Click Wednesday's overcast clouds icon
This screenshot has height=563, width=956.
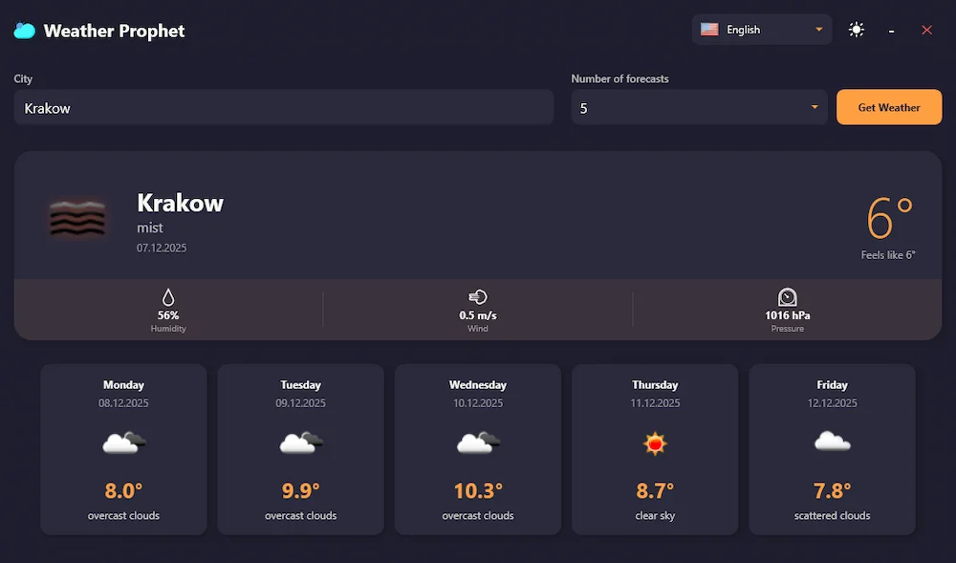click(x=477, y=442)
